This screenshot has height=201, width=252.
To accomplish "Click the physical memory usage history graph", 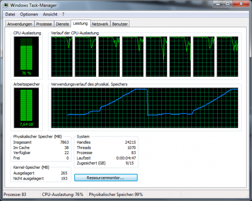I will 144,108.
